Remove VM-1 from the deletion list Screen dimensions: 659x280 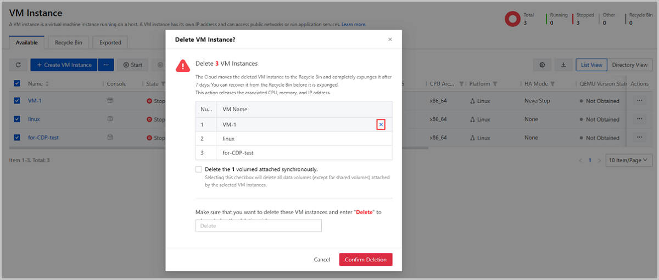pyautogui.click(x=381, y=124)
